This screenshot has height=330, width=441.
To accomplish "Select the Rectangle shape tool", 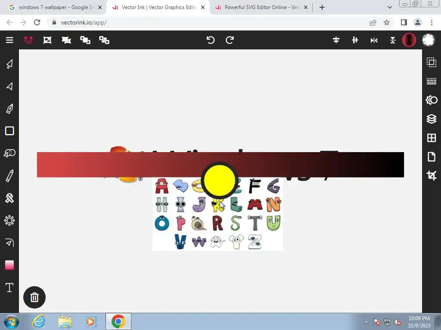I will [9, 131].
